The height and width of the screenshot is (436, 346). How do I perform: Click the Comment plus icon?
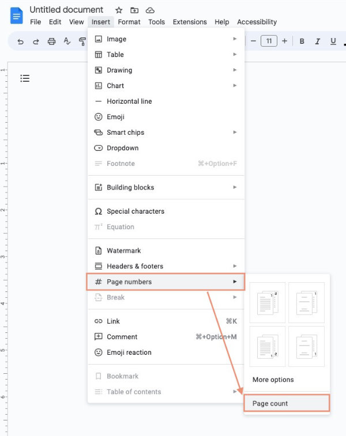coord(98,337)
